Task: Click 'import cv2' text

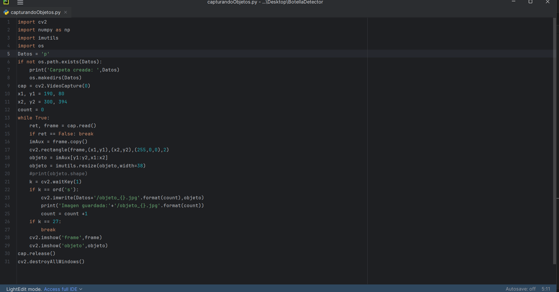Action: point(32,22)
